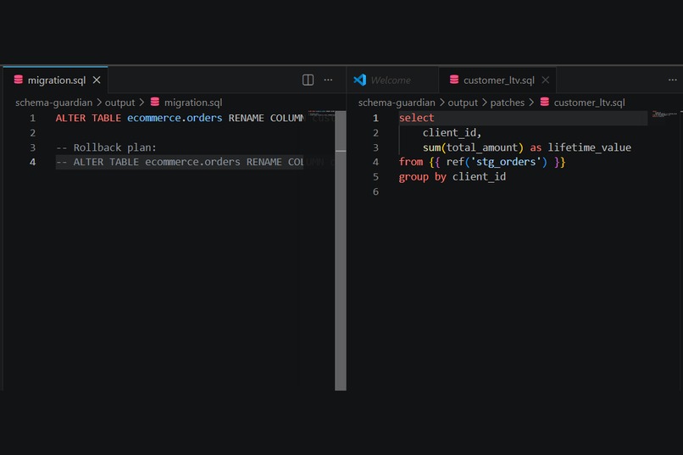Click line number 4 in migration.sql
This screenshot has width=683, height=455.
click(x=33, y=162)
